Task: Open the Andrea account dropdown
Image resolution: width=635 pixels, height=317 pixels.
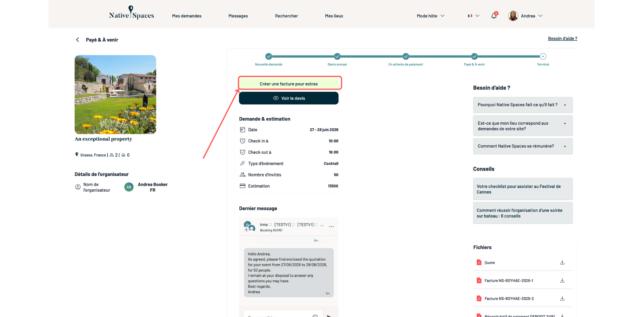Action: 532,16
